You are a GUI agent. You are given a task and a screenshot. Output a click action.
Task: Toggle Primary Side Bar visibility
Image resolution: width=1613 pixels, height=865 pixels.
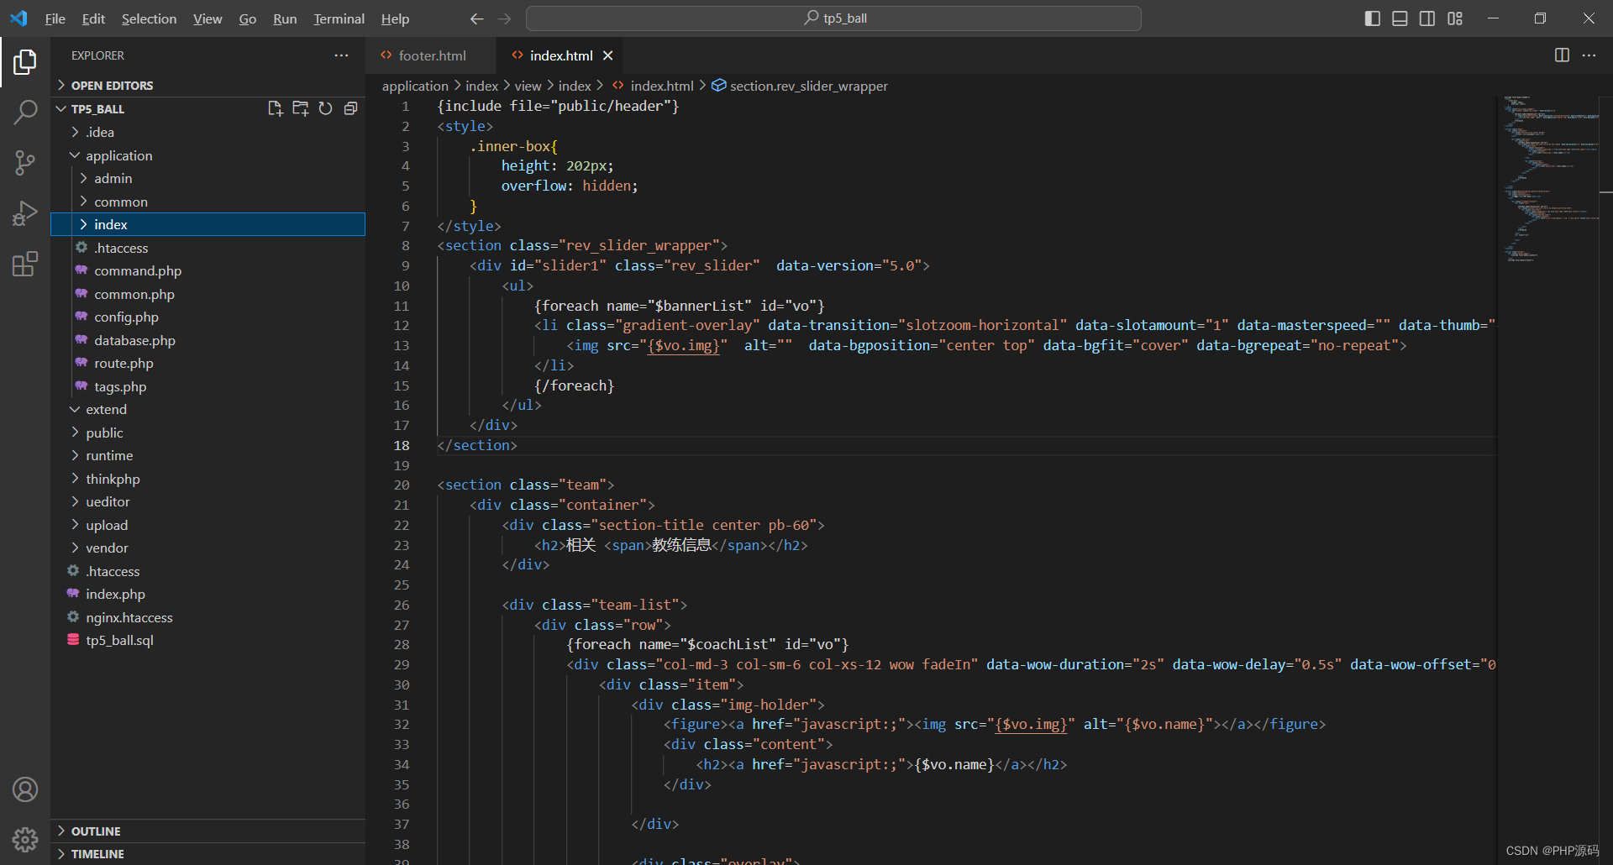tap(1373, 18)
